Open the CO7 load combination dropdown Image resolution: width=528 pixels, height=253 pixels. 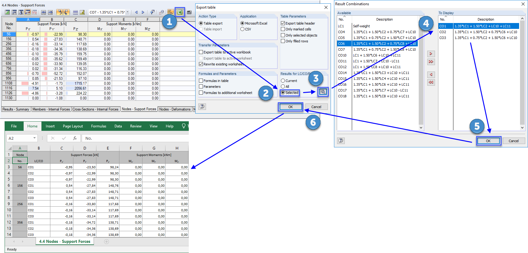pyautogui.click(x=128, y=12)
